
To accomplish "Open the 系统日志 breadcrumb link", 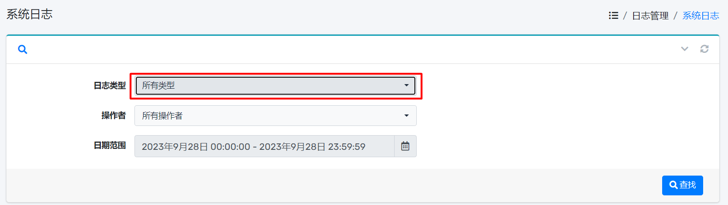I will click(701, 16).
